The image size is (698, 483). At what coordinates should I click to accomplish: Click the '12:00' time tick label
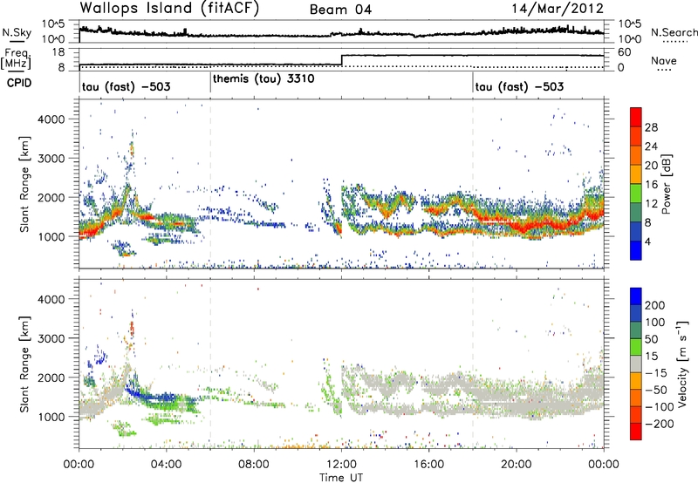[x=341, y=465]
